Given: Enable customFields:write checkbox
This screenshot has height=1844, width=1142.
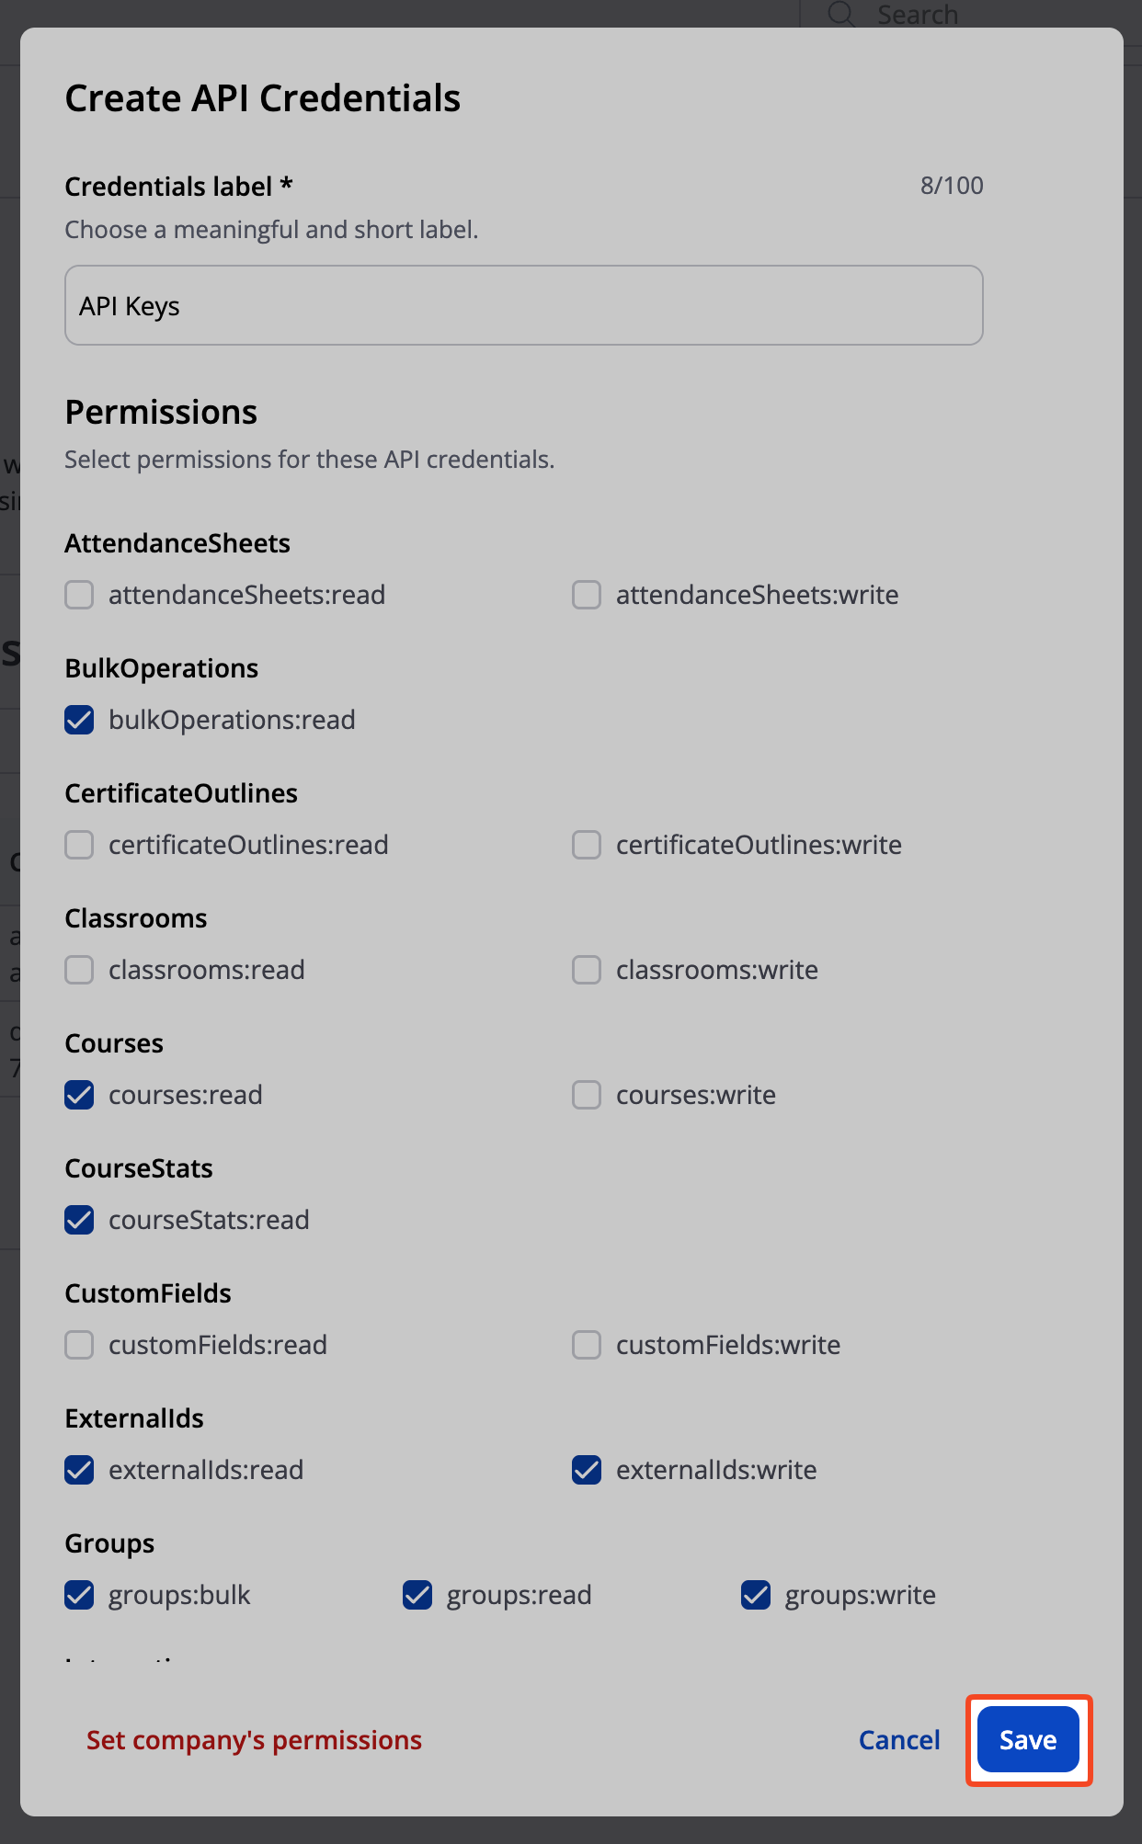Looking at the screenshot, I should [587, 1345].
